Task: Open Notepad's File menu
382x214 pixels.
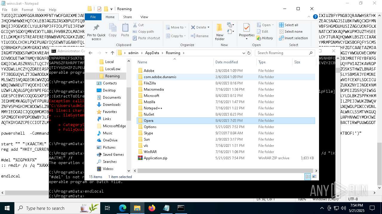Action: (5, 10)
